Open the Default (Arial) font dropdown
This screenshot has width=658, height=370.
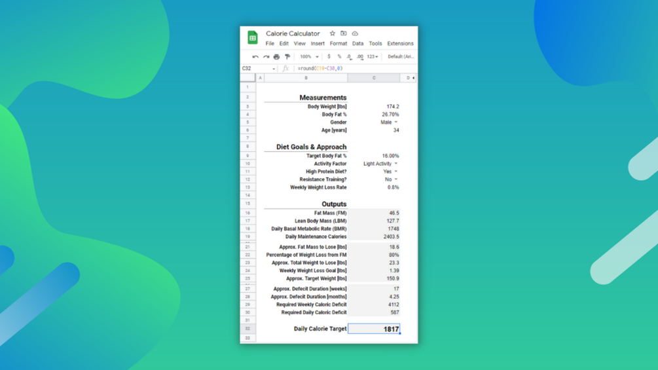[400, 56]
